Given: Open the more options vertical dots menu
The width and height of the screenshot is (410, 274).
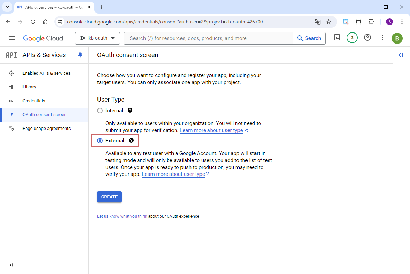Looking at the screenshot, I should pos(382,38).
